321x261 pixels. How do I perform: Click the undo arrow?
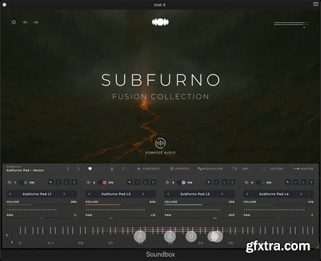tap(25, 22)
